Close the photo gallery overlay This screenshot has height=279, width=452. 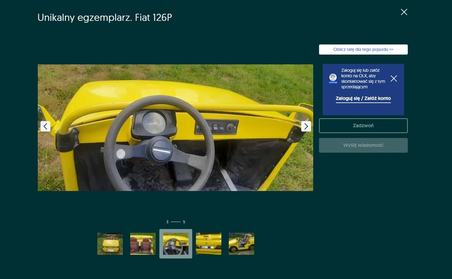point(404,12)
